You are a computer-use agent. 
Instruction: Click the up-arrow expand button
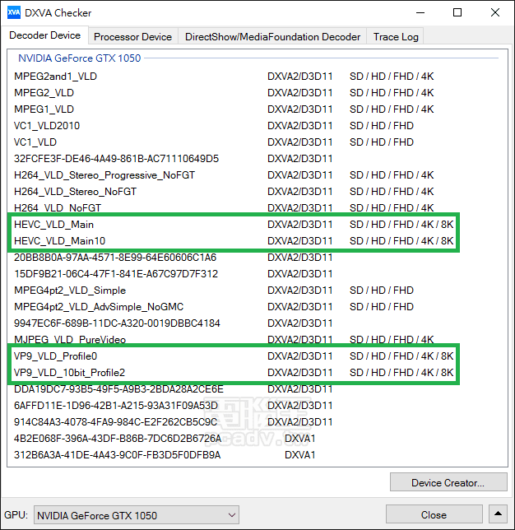tap(498, 514)
